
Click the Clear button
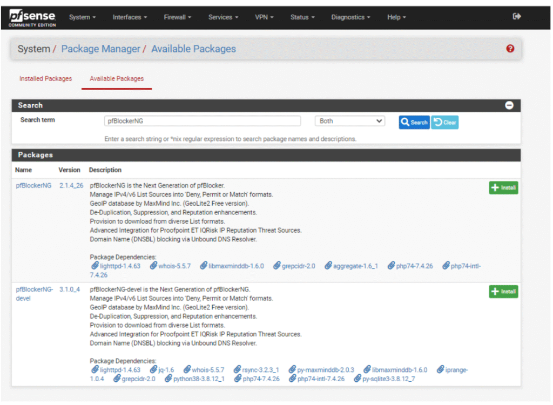[444, 123]
